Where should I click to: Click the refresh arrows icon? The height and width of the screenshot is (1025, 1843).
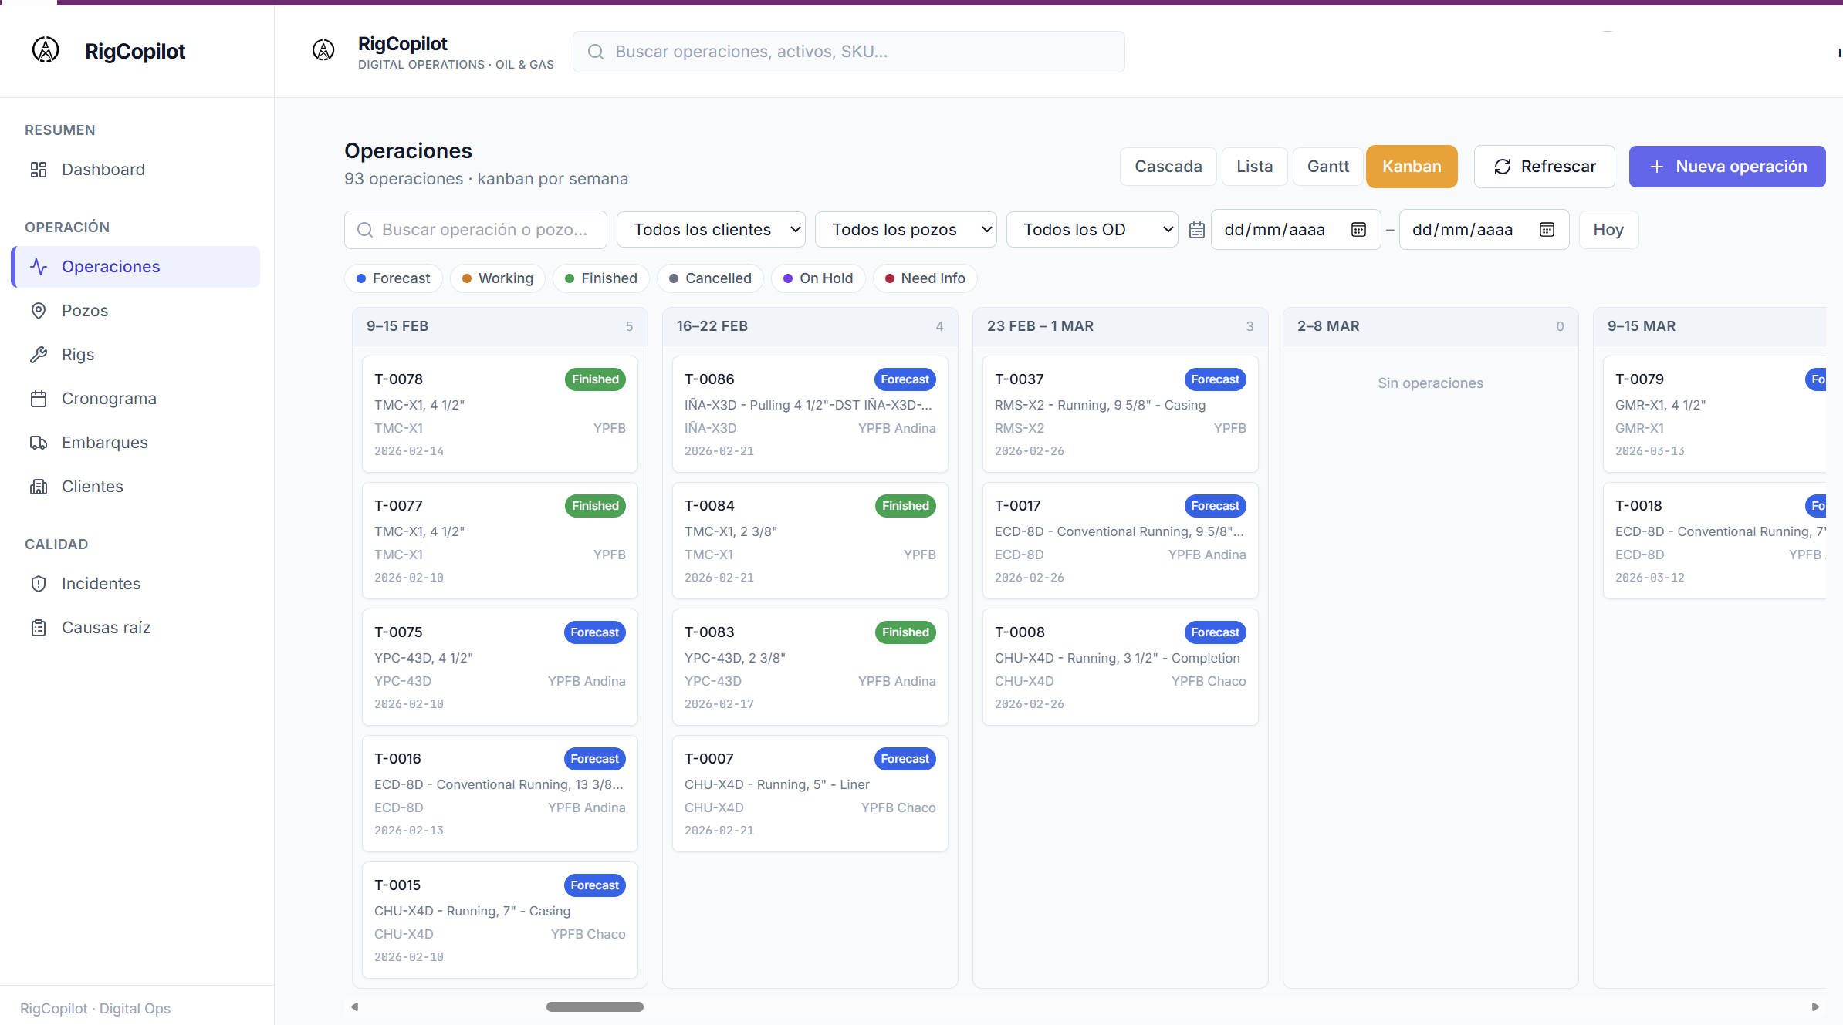tap(1503, 167)
